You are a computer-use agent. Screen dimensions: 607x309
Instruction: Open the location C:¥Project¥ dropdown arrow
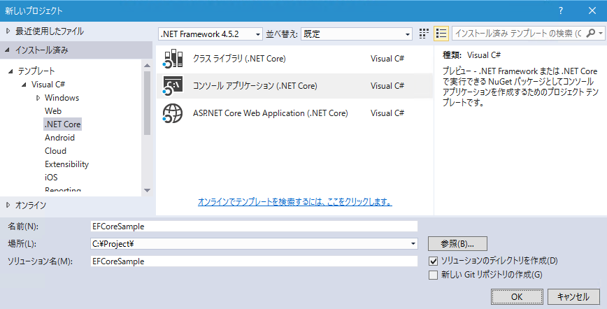click(413, 243)
